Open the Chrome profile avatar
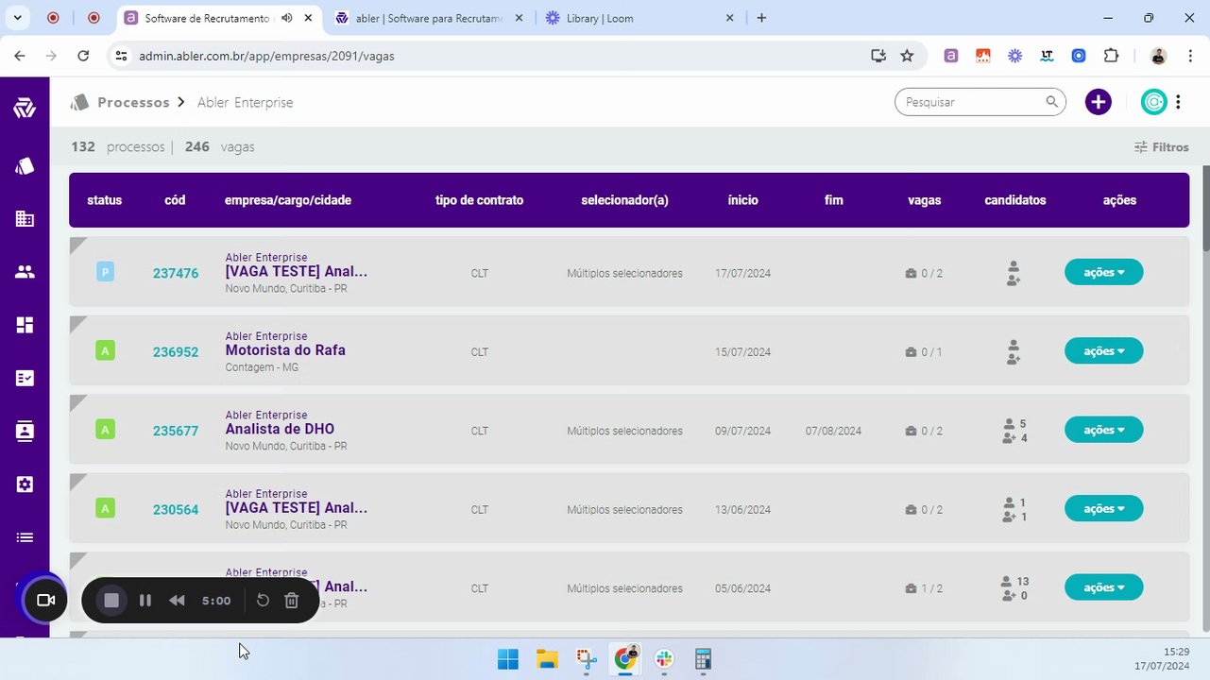The height and width of the screenshot is (680, 1210). coord(1158,56)
